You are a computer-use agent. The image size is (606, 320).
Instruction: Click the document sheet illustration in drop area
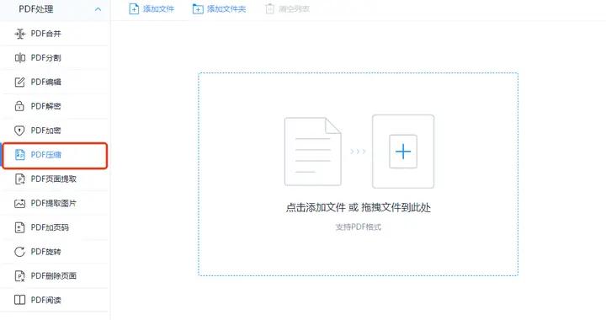point(313,152)
